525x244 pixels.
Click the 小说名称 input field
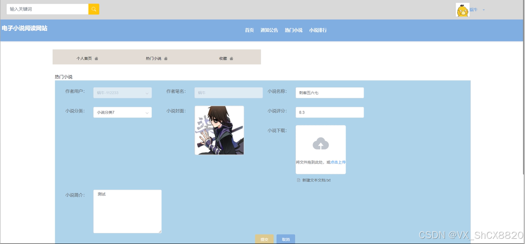pyautogui.click(x=330, y=93)
